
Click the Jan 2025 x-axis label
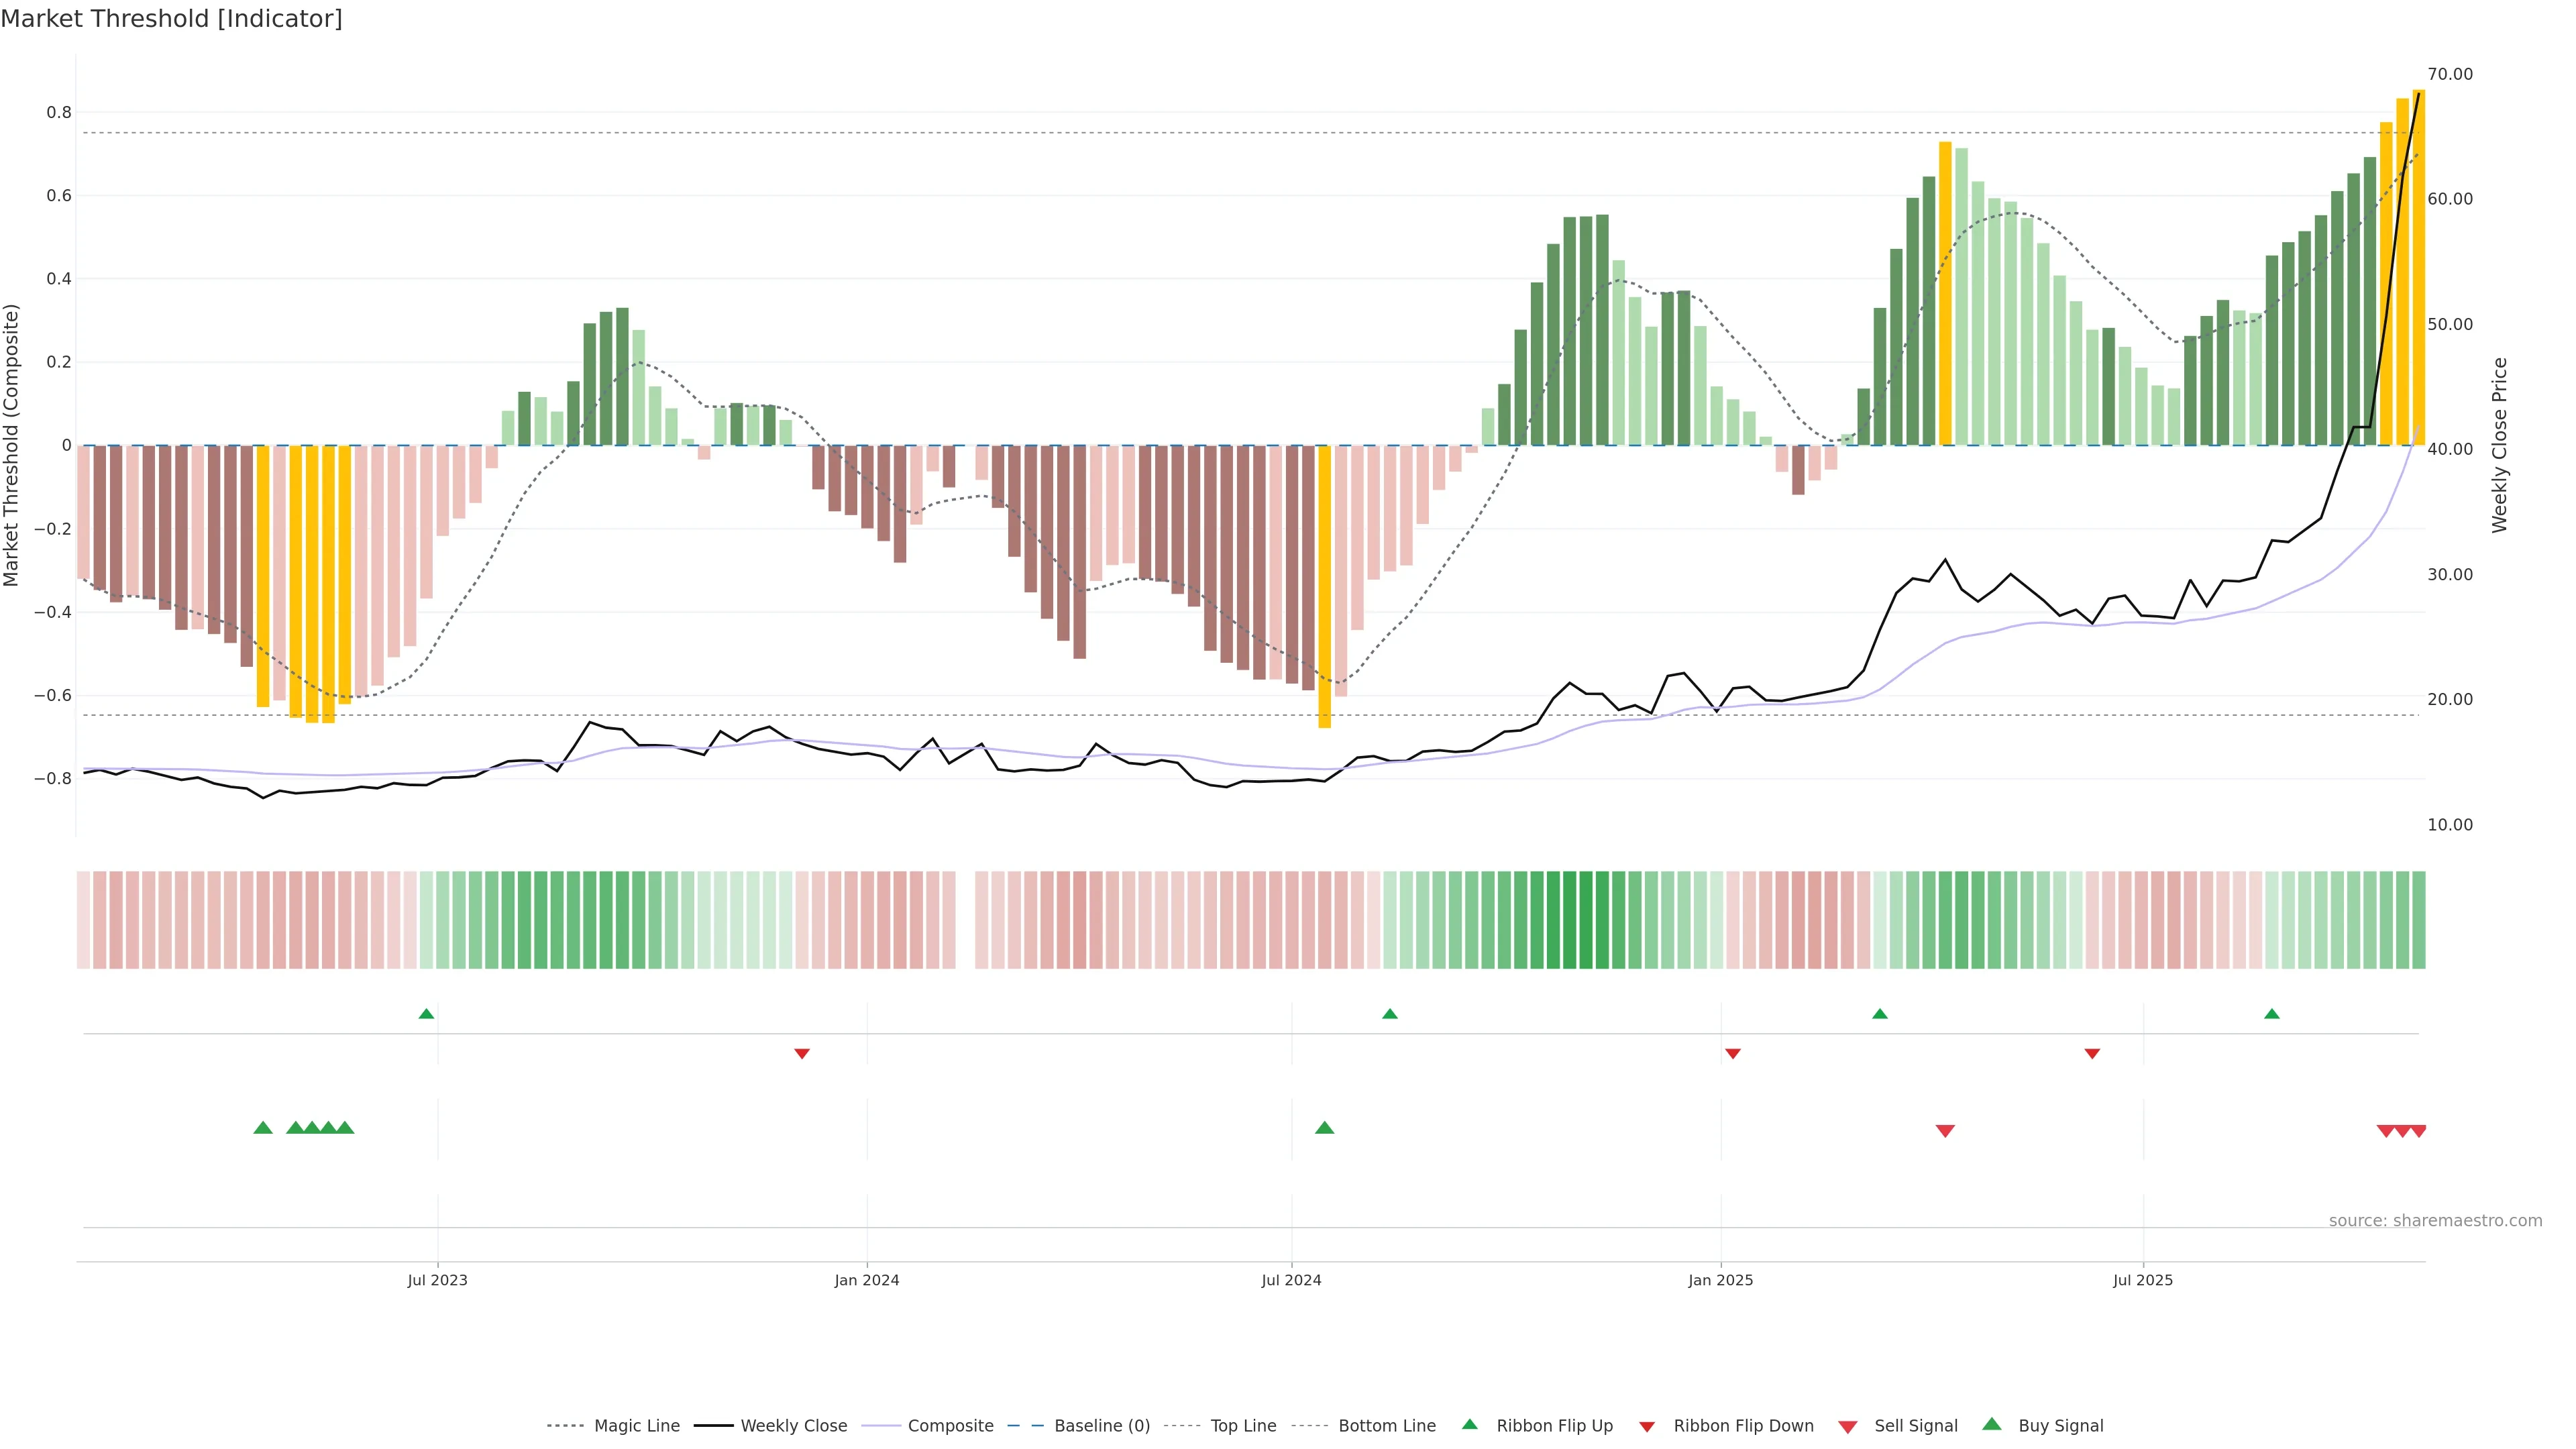[1720, 1280]
